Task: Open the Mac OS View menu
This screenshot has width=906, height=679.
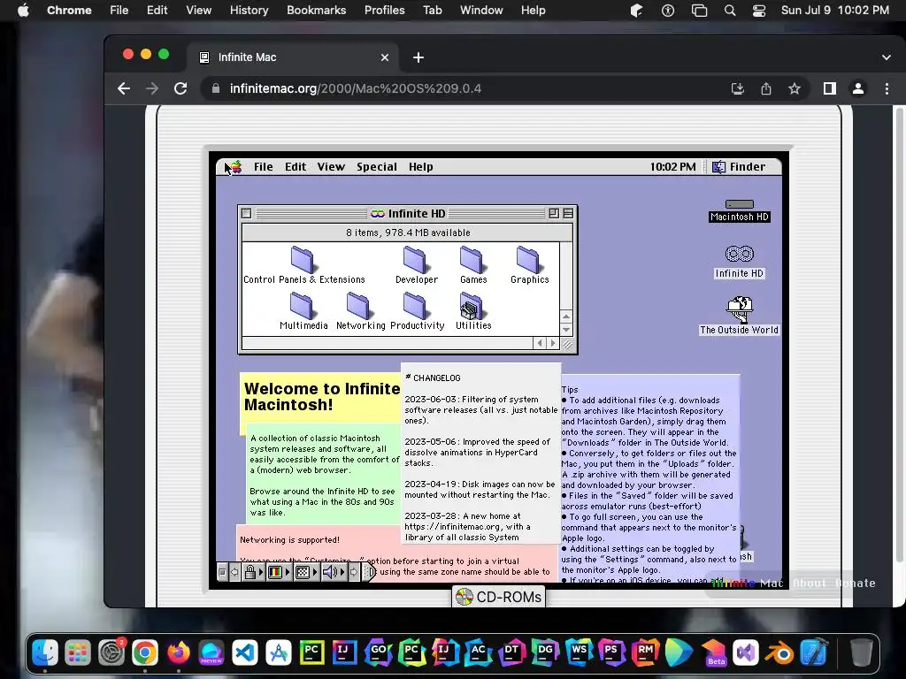Action: 331,167
